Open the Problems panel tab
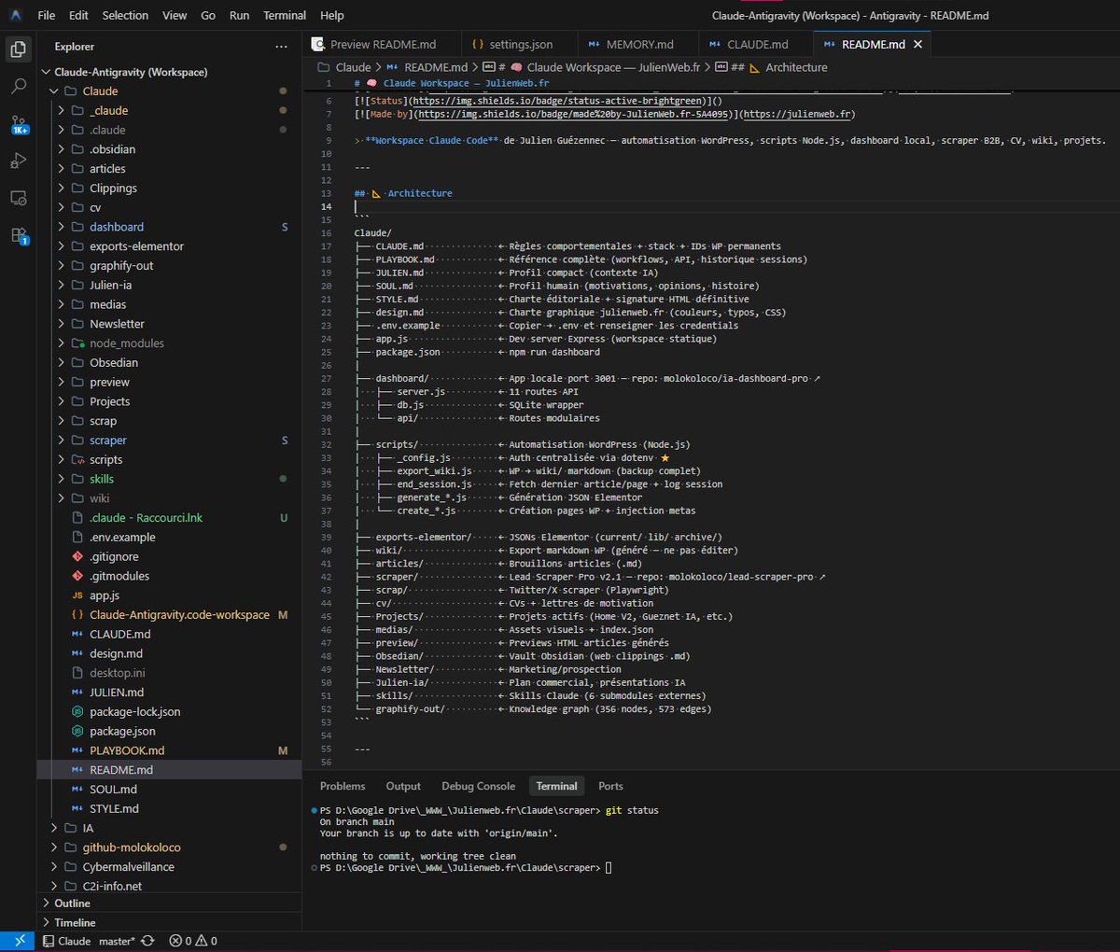 click(343, 786)
